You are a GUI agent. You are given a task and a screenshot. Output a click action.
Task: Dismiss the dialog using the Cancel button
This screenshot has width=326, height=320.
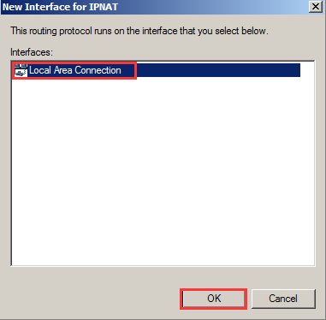tap(283, 299)
